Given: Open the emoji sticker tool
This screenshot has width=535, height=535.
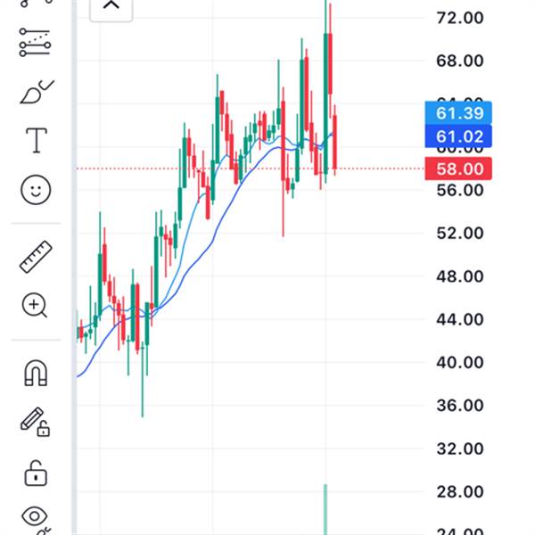Looking at the screenshot, I should (36, 190).
